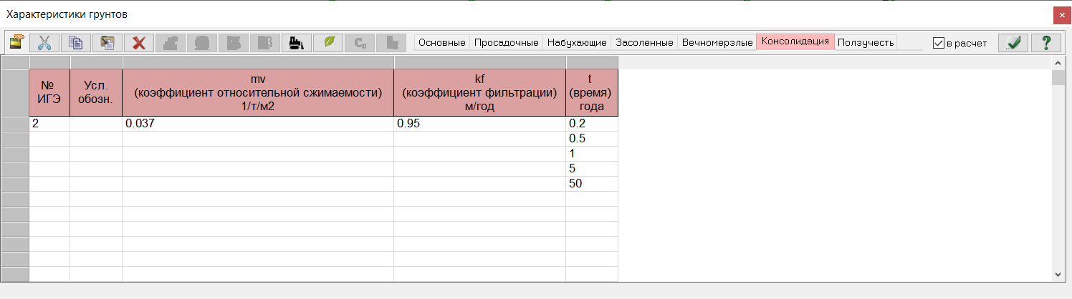Click the green leaf icon
This screenshot has width=1072, height=299.
tap(328, 43)
